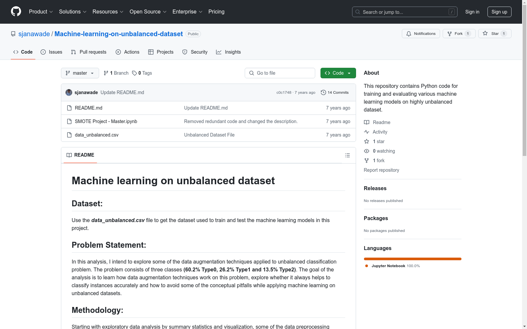Switch to the Issues tab

[51, 52]
